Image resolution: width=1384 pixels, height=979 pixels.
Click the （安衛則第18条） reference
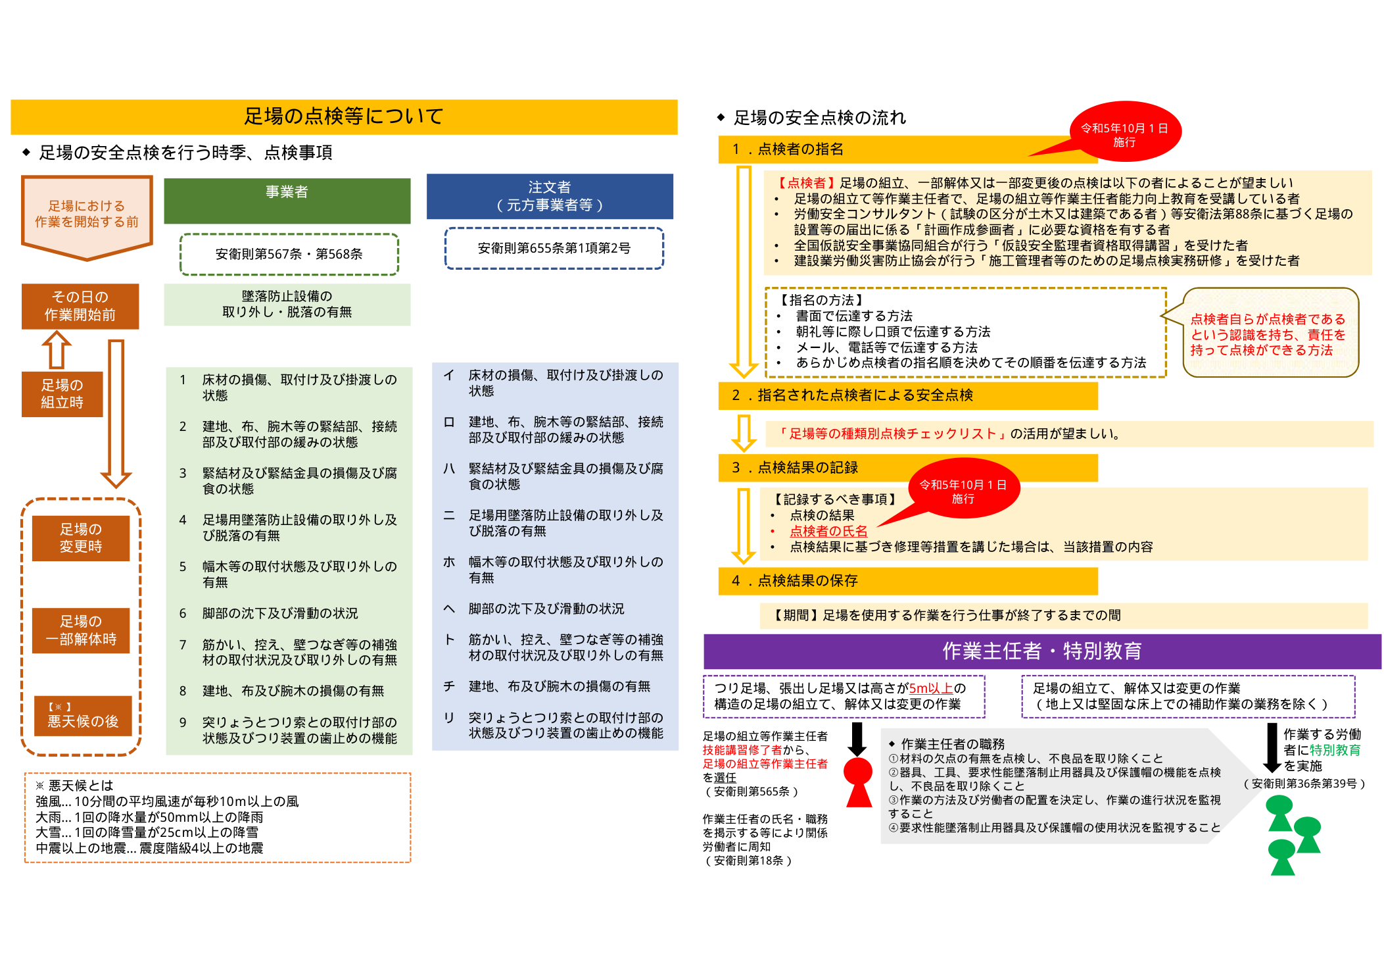pyautogui.click(x=748, y=861)
